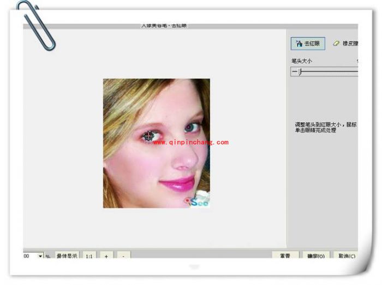
Task: Click the 调整笔头到红眼大小 instruction text
Action: click(x=325, y=127)
